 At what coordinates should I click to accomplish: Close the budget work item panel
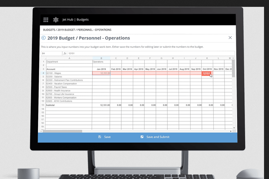pyautogui.click(x=230, y=38)
